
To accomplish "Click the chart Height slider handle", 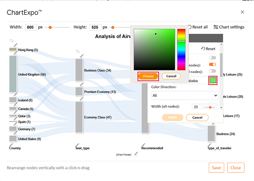I will [113, 27].
